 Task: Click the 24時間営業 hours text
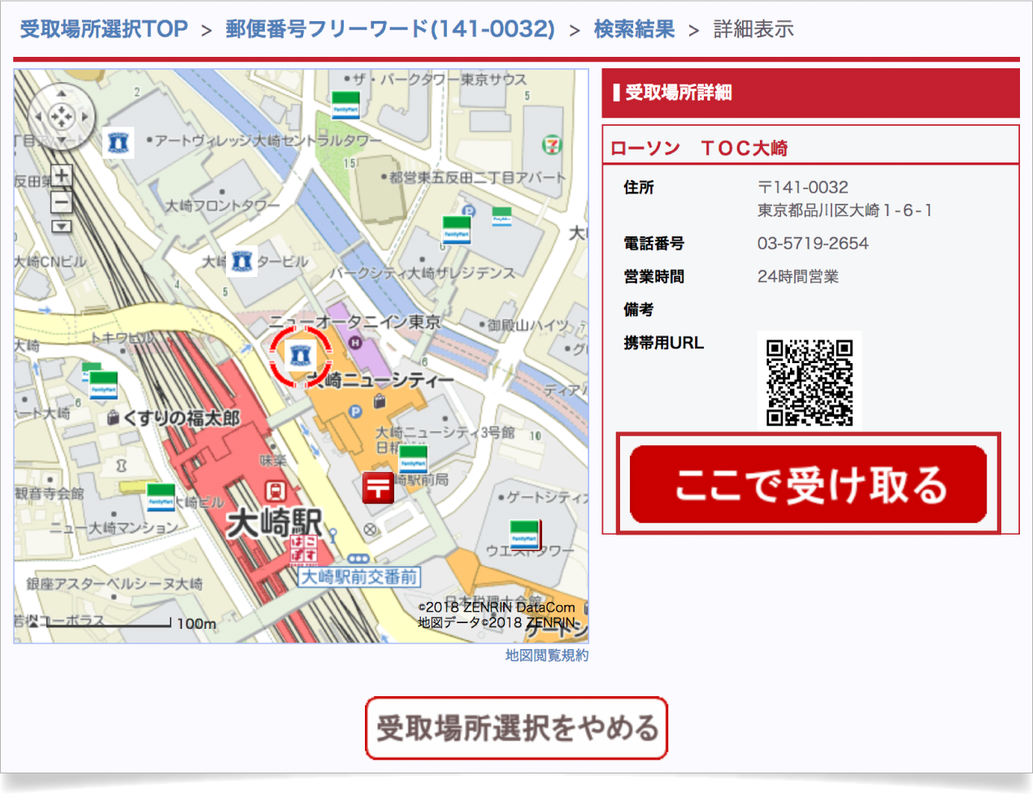pos(798,276)
